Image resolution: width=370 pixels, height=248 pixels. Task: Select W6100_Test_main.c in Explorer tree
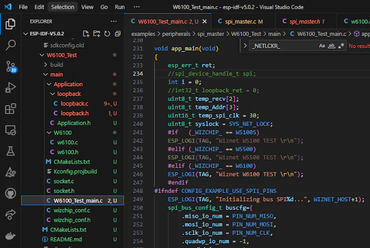pyautogui.click(x=72, y=200)
